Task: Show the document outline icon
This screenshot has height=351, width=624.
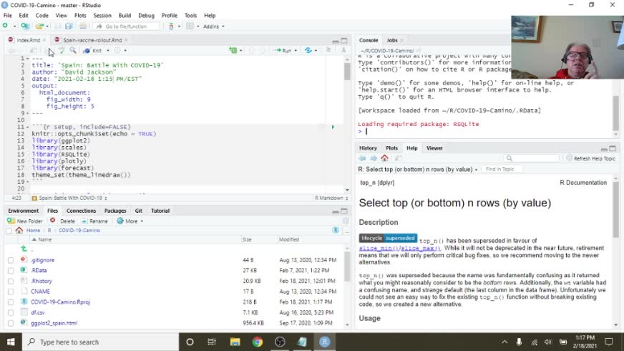Action: click(x=328, y=50)
